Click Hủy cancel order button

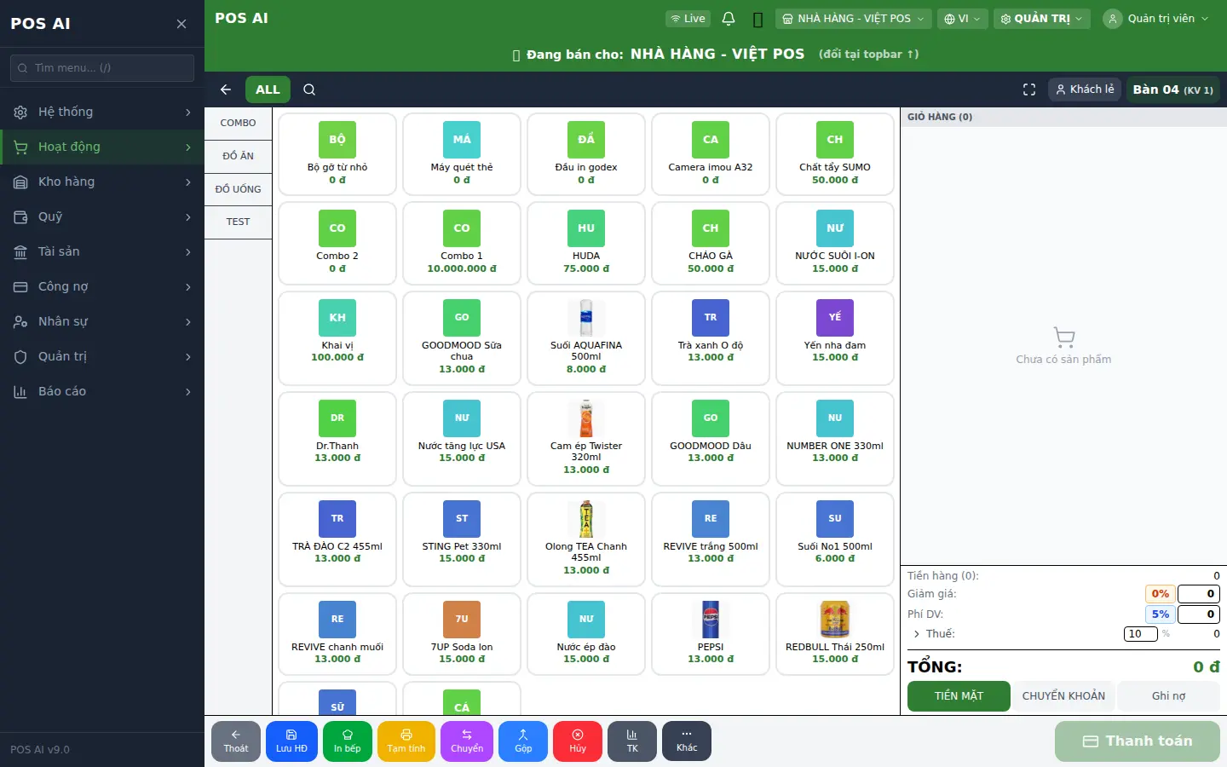[578, 741]
